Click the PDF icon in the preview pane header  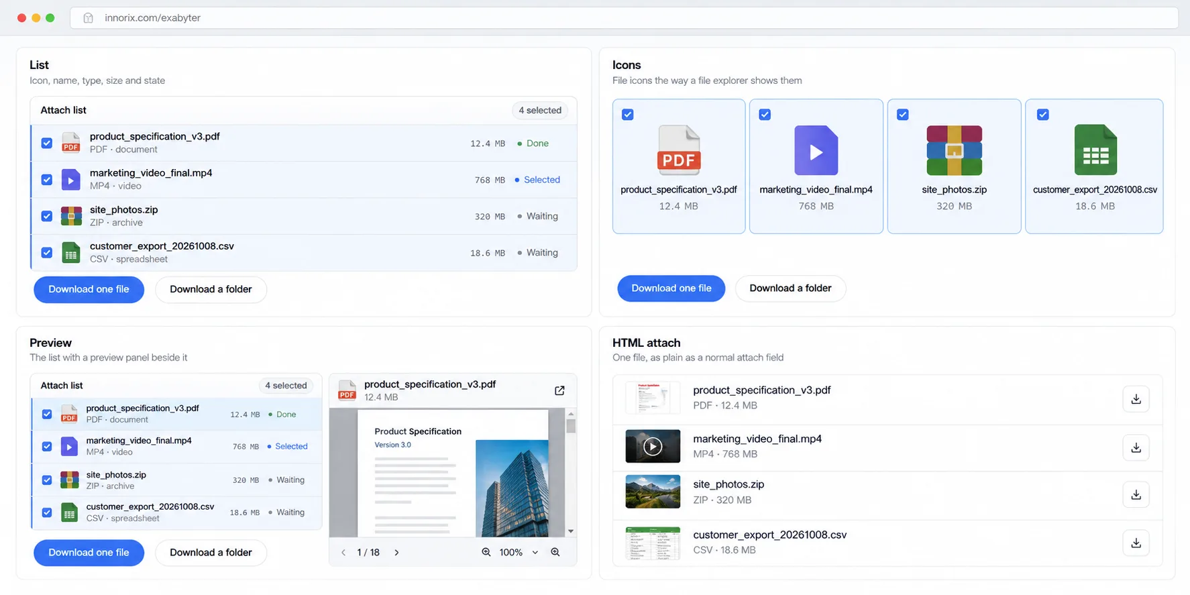point(347,390)
